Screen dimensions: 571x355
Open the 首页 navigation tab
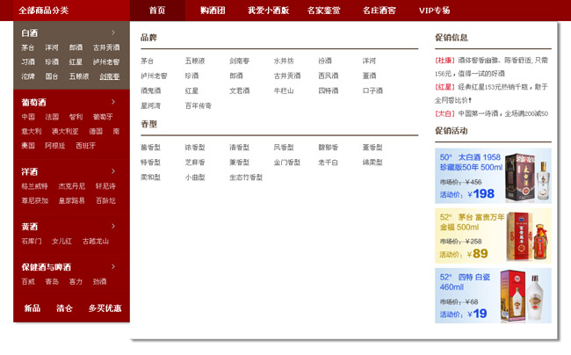(x=157, y=11)
